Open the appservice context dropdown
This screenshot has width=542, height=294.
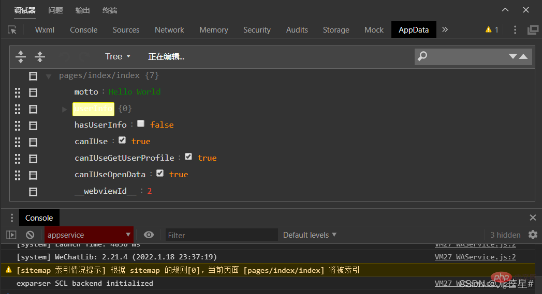(89, 235)
